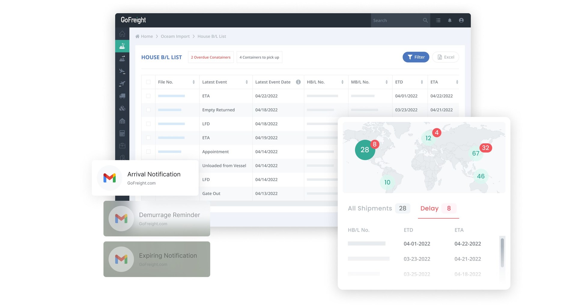Open the Warehouse module icon

coord(122,121)
